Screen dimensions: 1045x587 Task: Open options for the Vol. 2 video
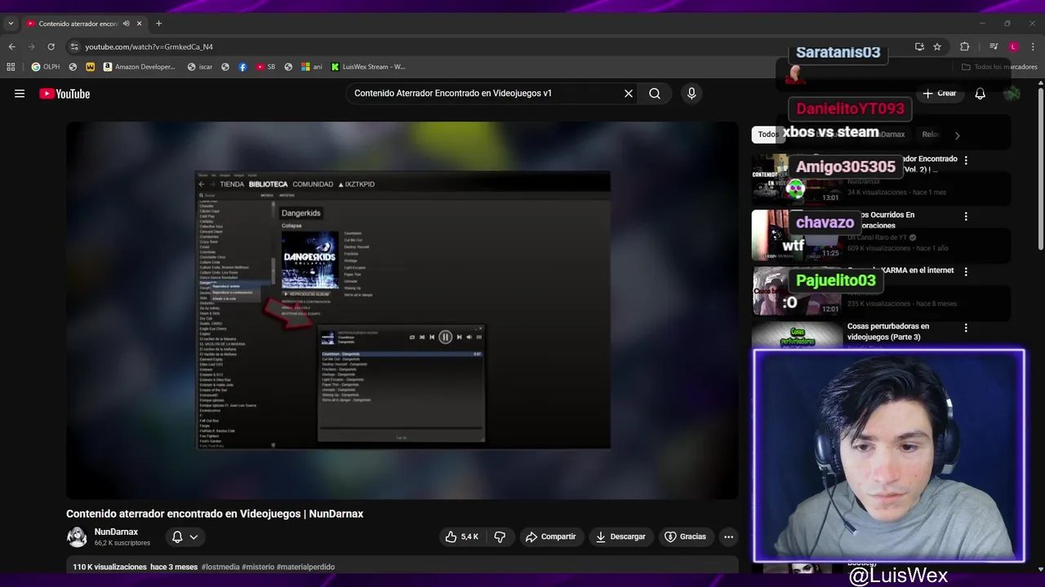tap(966, 161)
